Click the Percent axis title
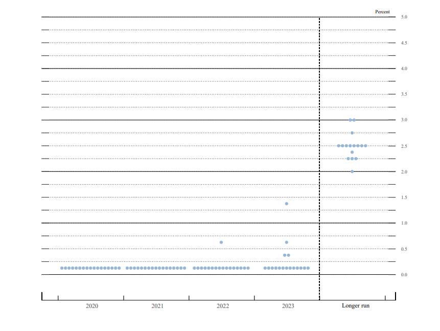The height and width of the screenshot is (331, 440). point(382,12)
